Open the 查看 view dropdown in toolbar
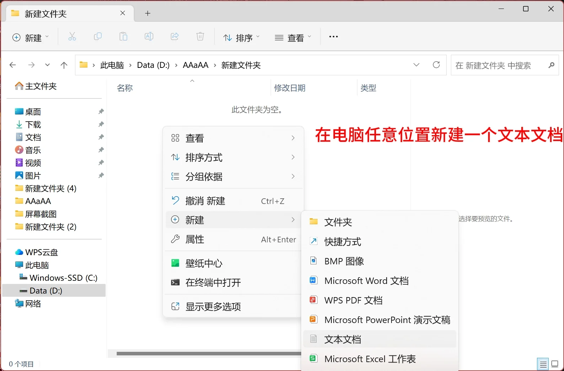Viewport: 564px width, 371px height. pyautogui.click(x=293, y=37)
